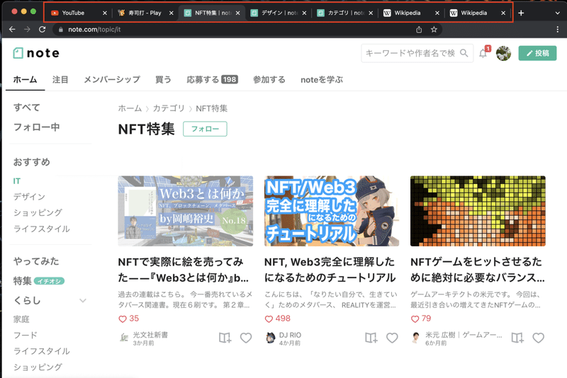Click ホーム in the breadcrumb
This screenshot has height=378, width=567.
pyautogui.click(x=130, y=108)
